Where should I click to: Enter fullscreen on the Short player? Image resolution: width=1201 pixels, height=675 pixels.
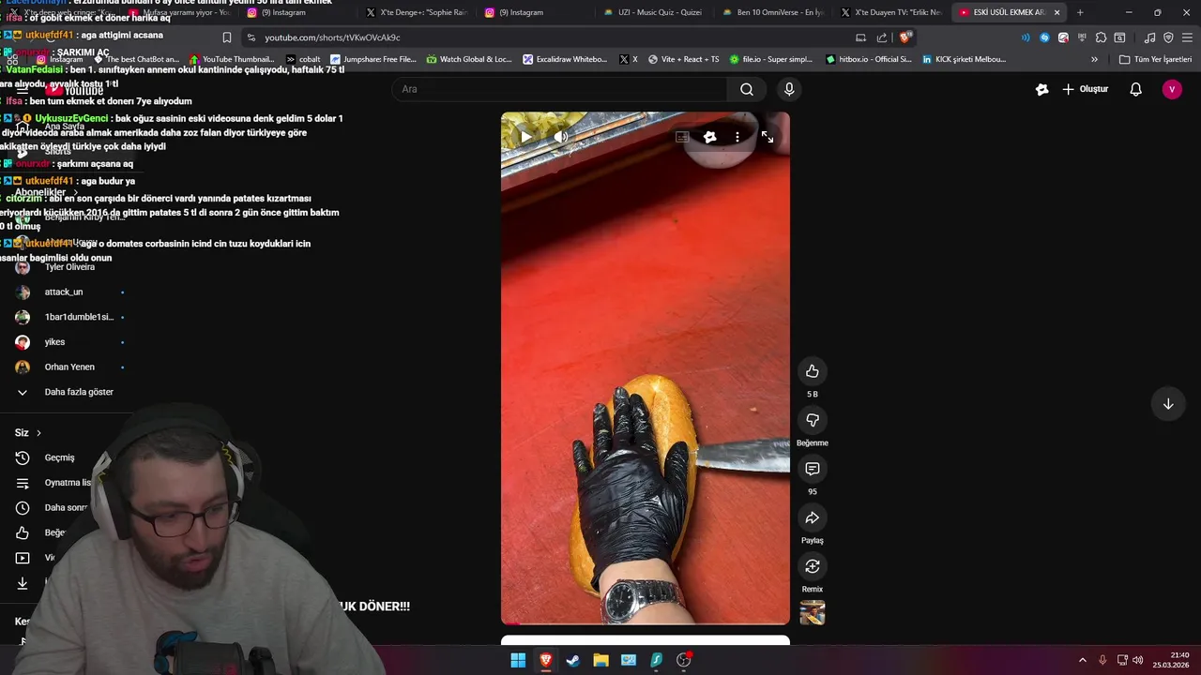[768, 137]
